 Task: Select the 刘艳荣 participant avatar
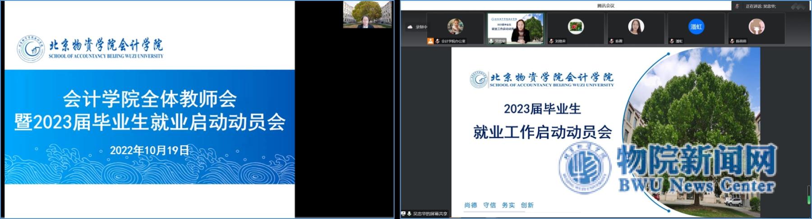click(x=576, y=27)
